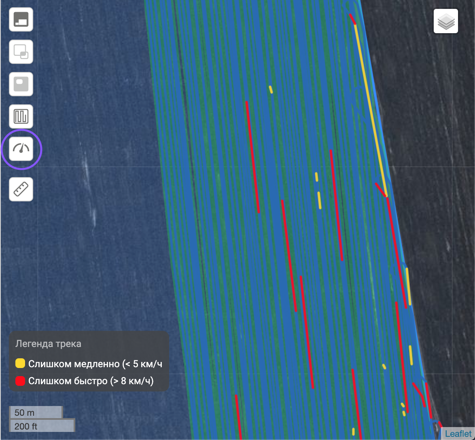Select the 'Слишком быстро' legend label

[91, 381]
